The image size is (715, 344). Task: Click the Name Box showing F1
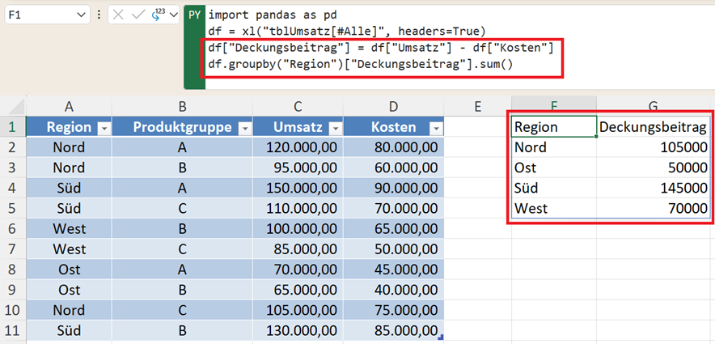click(39, 15)
